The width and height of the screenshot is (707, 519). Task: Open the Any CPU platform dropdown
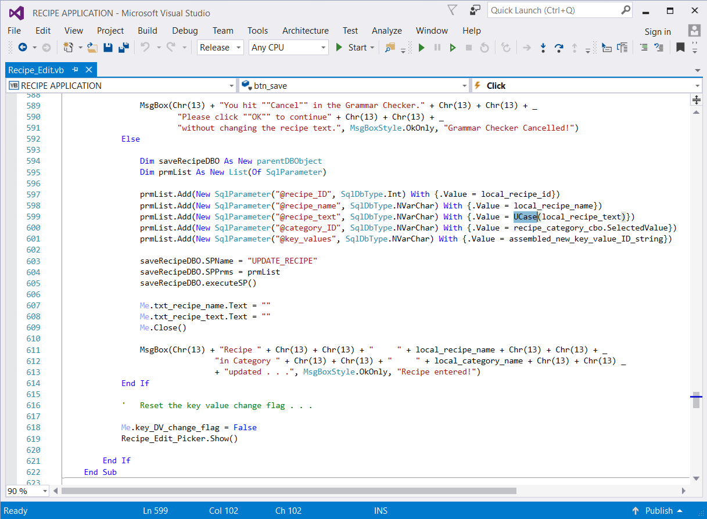click(324, 48)
